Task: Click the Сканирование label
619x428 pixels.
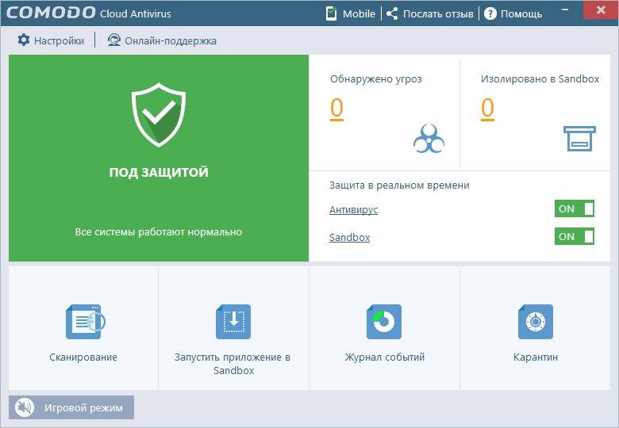Action: coord(83,357)
